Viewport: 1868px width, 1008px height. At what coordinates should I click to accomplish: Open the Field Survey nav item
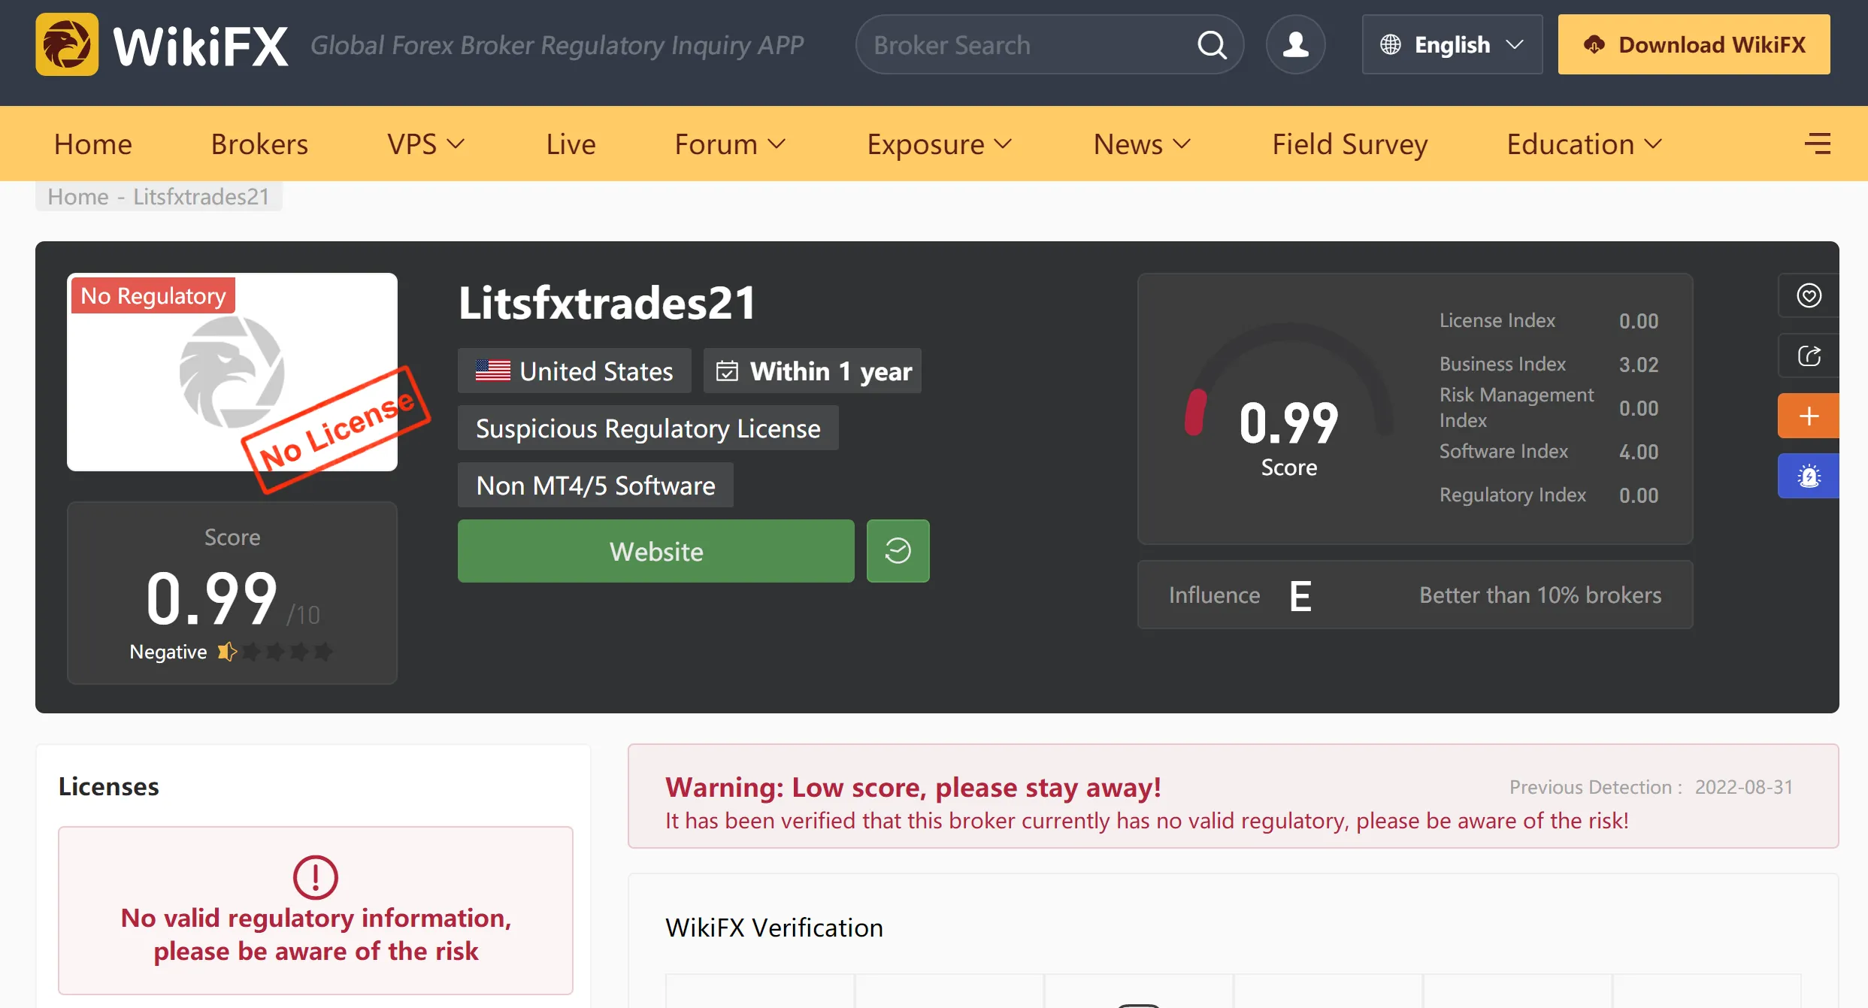tap(1350, 144)
